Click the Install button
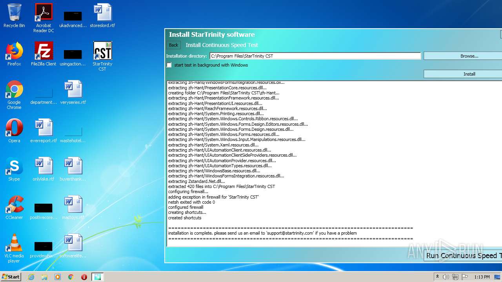 [463, 74]
